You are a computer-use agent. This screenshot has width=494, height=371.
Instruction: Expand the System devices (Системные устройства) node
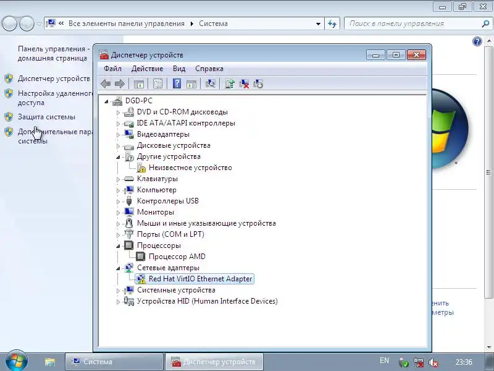118,290
